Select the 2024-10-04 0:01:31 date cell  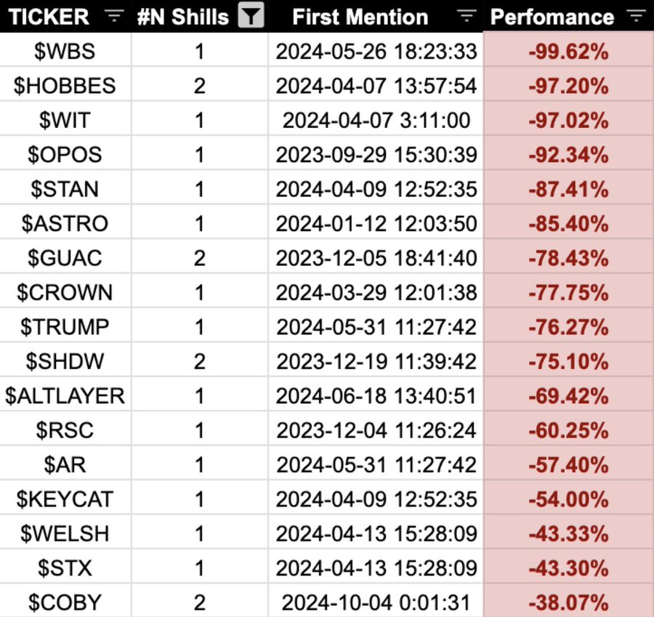click(376, 602)
